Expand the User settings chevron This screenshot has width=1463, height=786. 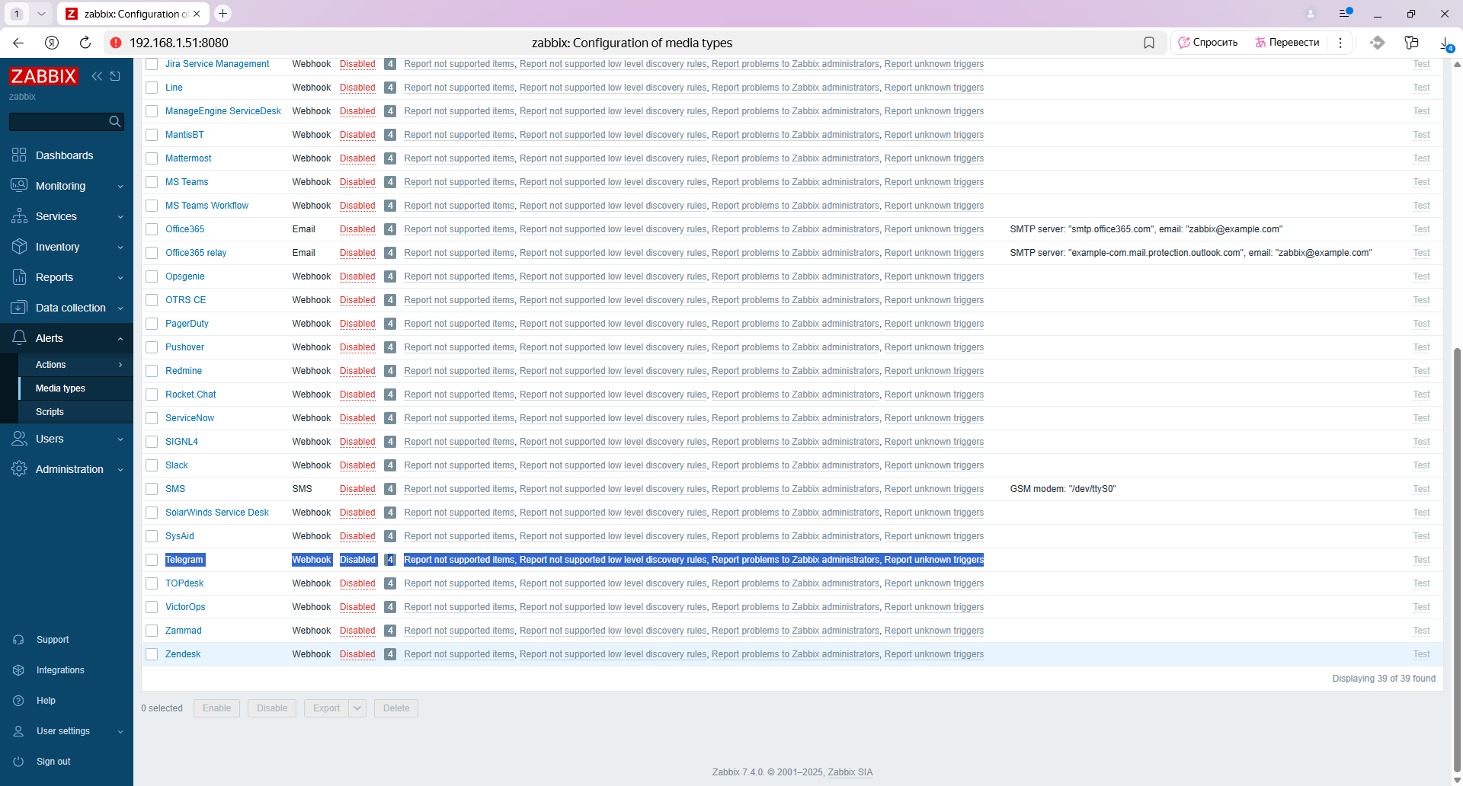[120, 732]
